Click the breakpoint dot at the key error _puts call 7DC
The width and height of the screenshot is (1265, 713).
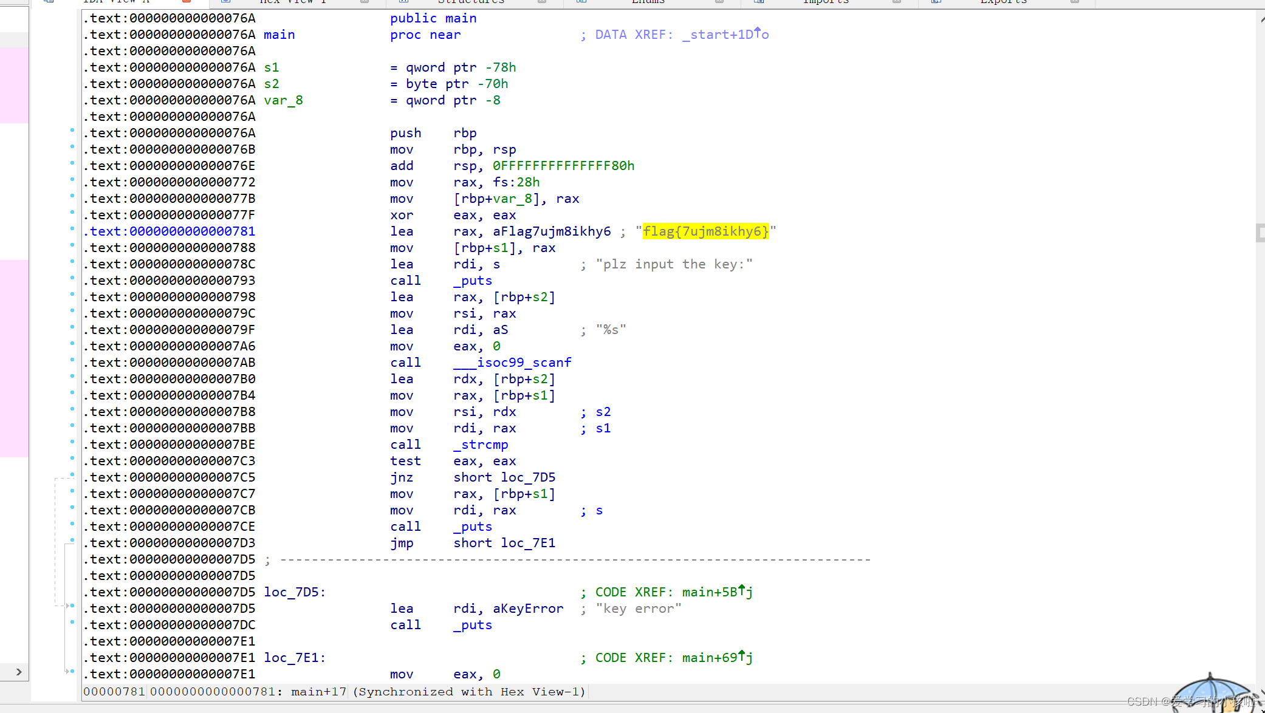[x=72, y=623]
